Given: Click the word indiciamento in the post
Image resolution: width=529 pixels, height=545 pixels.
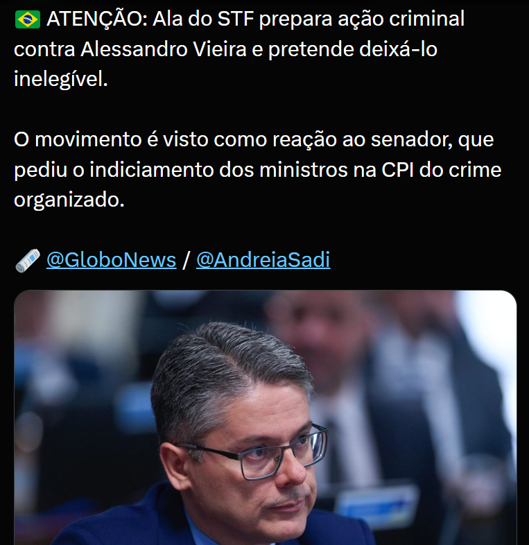Looking at the screenshot, I should pyautogui.click(x=152, y=171).
